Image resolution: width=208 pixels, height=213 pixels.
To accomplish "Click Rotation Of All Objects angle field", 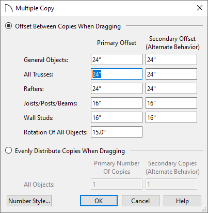I will click(x=117, y=132).
